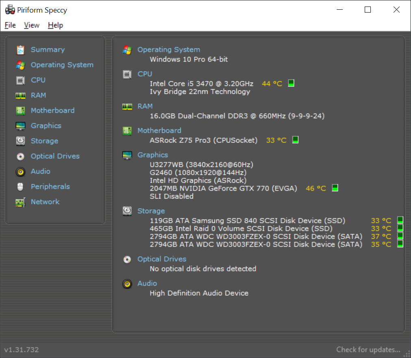The width and height of the screenshot is (411, 358).
Task: Click the Audio speaker icon in main panel
Action: [127, 284]
